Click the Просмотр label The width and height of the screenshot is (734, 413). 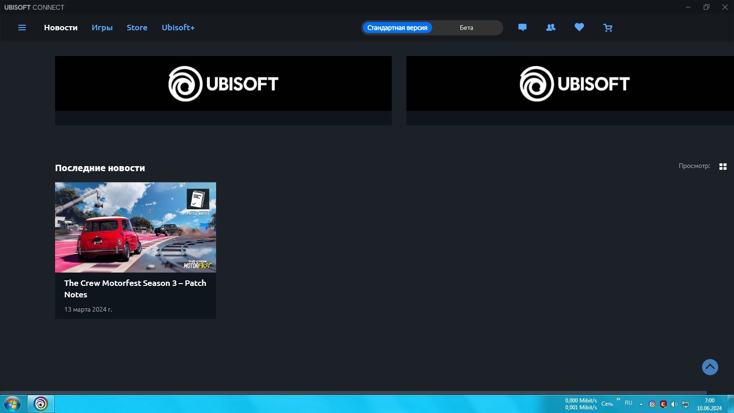pos(694,166)
